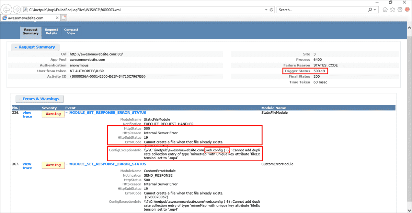Click the Final Status value 200
This screenshot has width=412, height=213.
pyautogui.click(x=317, y=76)
